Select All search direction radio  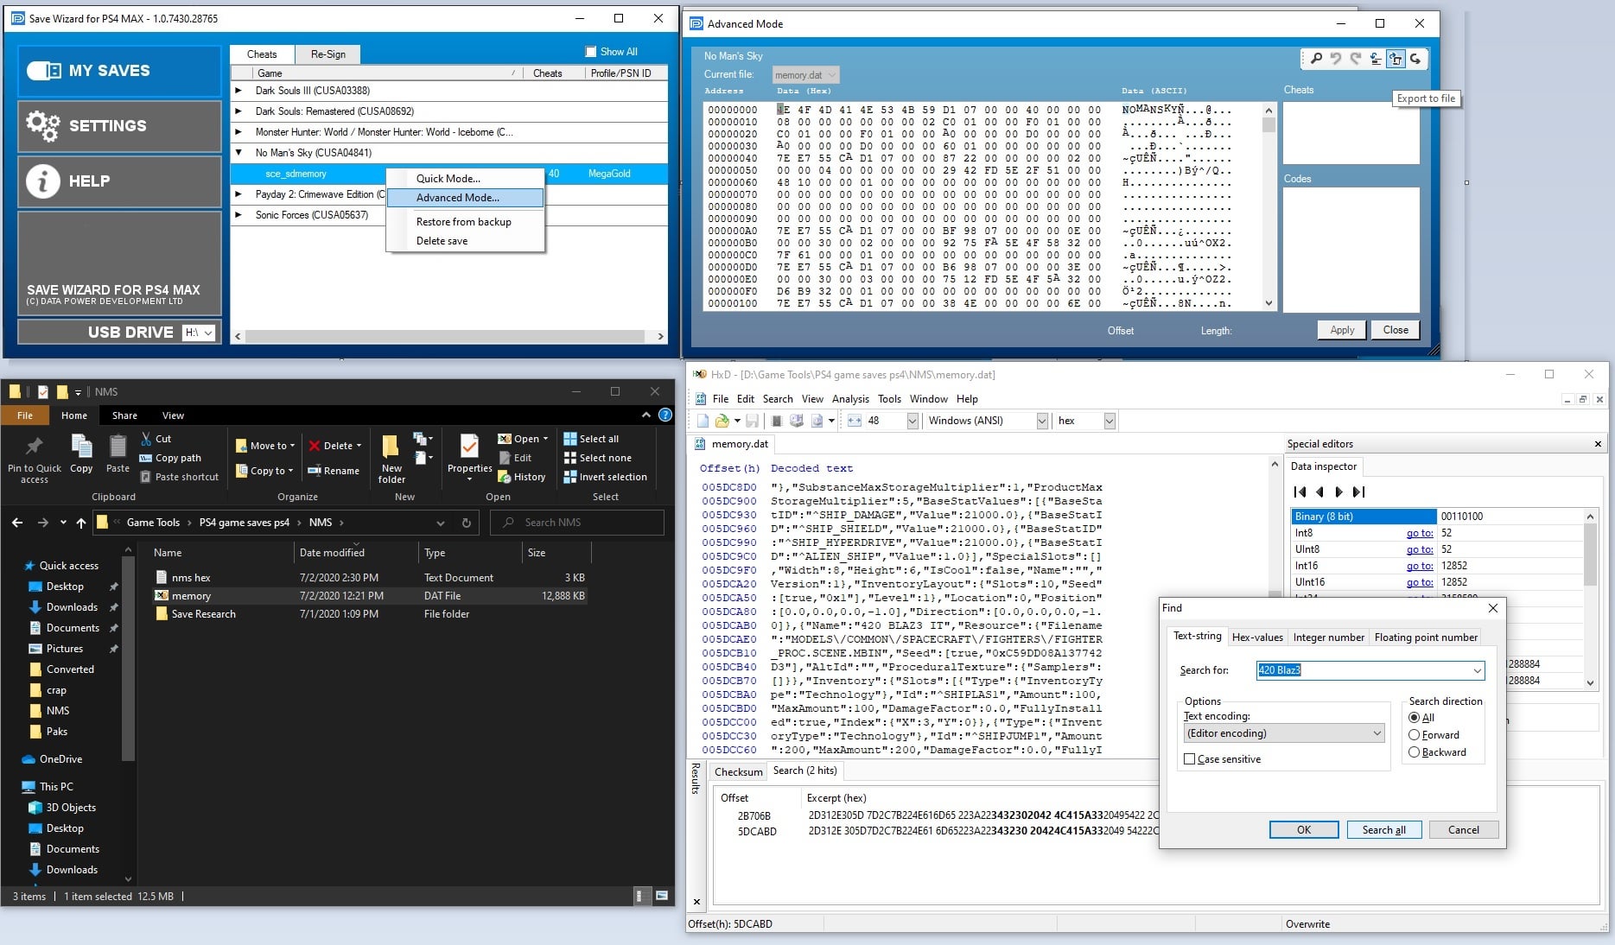pos(1415,718)
